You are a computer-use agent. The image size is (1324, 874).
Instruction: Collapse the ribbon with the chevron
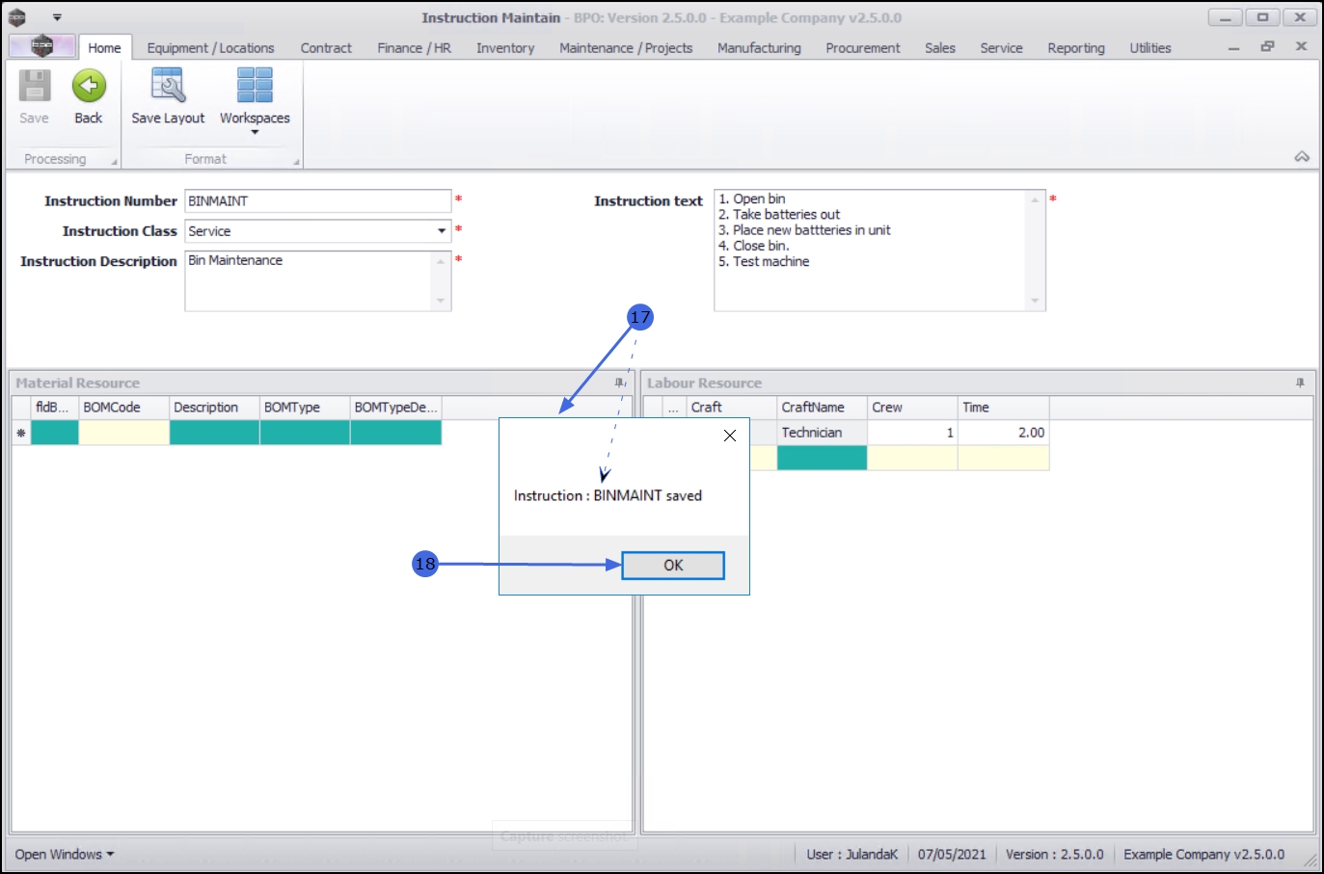click(1302, 156)
